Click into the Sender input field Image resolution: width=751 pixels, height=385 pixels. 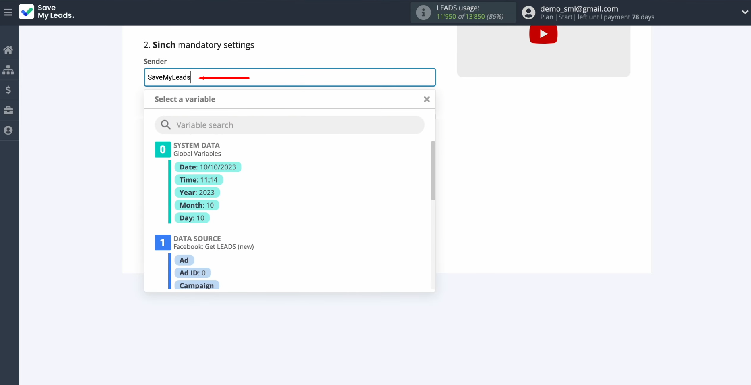click(x=289, y=77)
